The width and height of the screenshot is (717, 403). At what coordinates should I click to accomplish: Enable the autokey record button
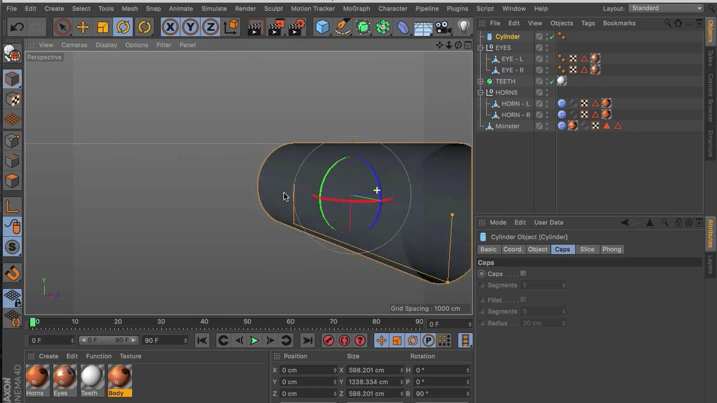coord(345,340)
